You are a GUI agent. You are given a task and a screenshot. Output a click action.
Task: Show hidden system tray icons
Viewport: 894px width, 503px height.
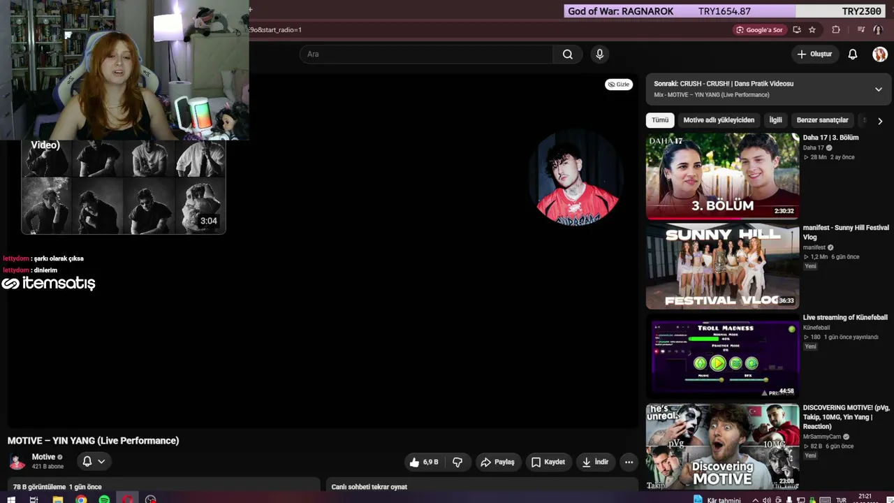755,500
